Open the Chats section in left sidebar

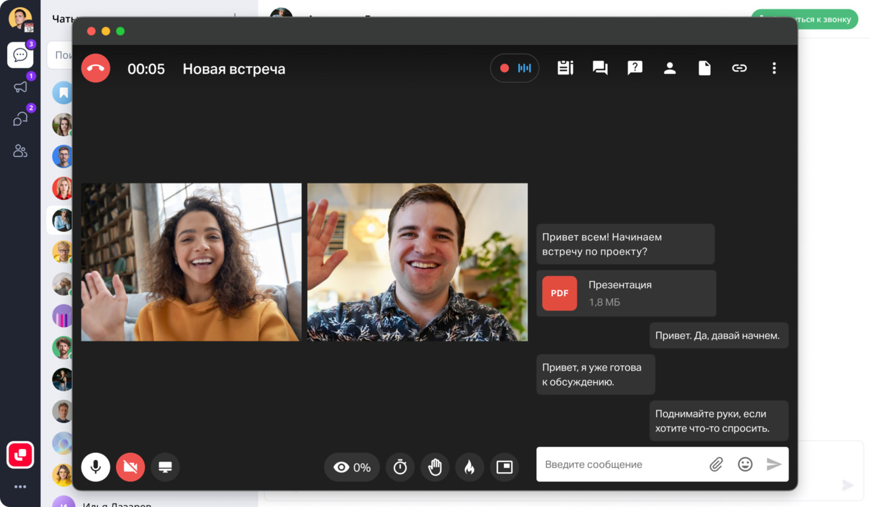point(20,55)
